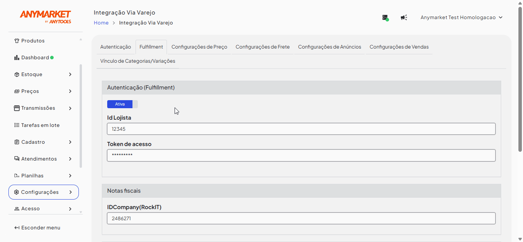Expand the Cadastro submenu chevron
523x242 pixels.
[x=70, y=142]
